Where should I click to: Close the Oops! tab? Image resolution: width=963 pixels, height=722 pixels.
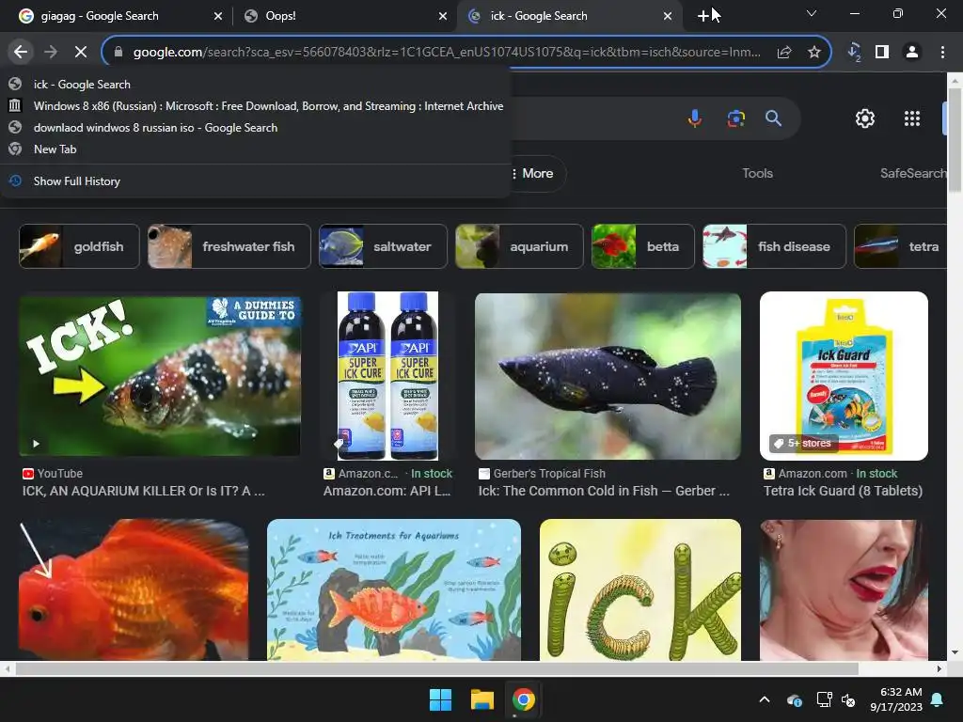click(443, 16)
